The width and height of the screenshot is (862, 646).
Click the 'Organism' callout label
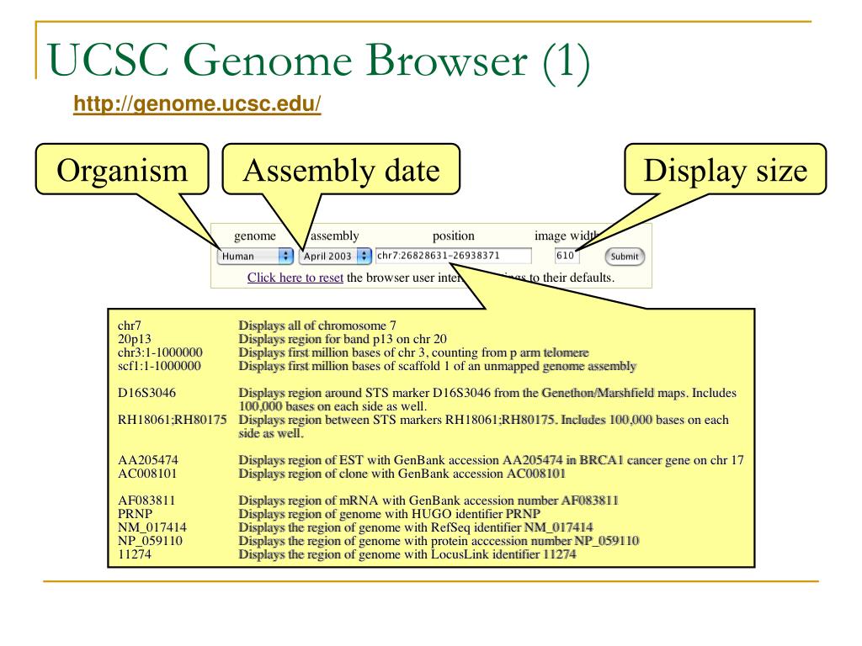(122, 170)
